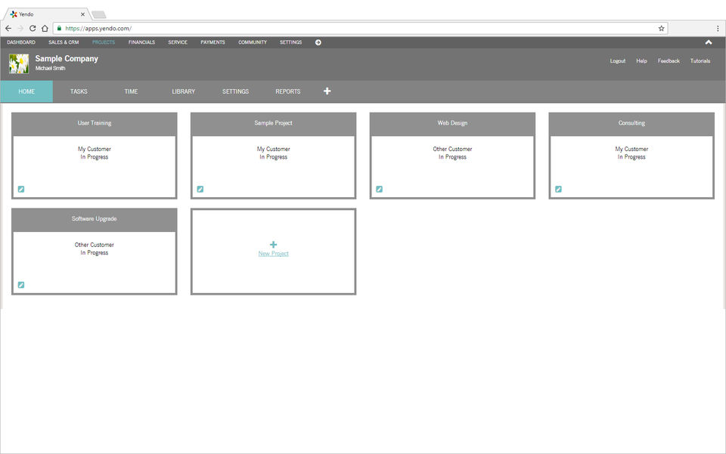Switch to the Time tab

tap(131, 91)
